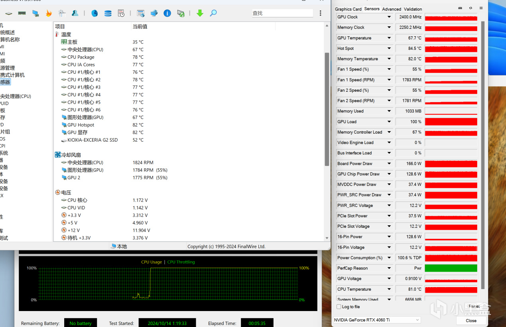Click the blue pie chart icon in AIDA64 toolbar
Viewport: 506px width, 327px height.
(x=95, y=14)
